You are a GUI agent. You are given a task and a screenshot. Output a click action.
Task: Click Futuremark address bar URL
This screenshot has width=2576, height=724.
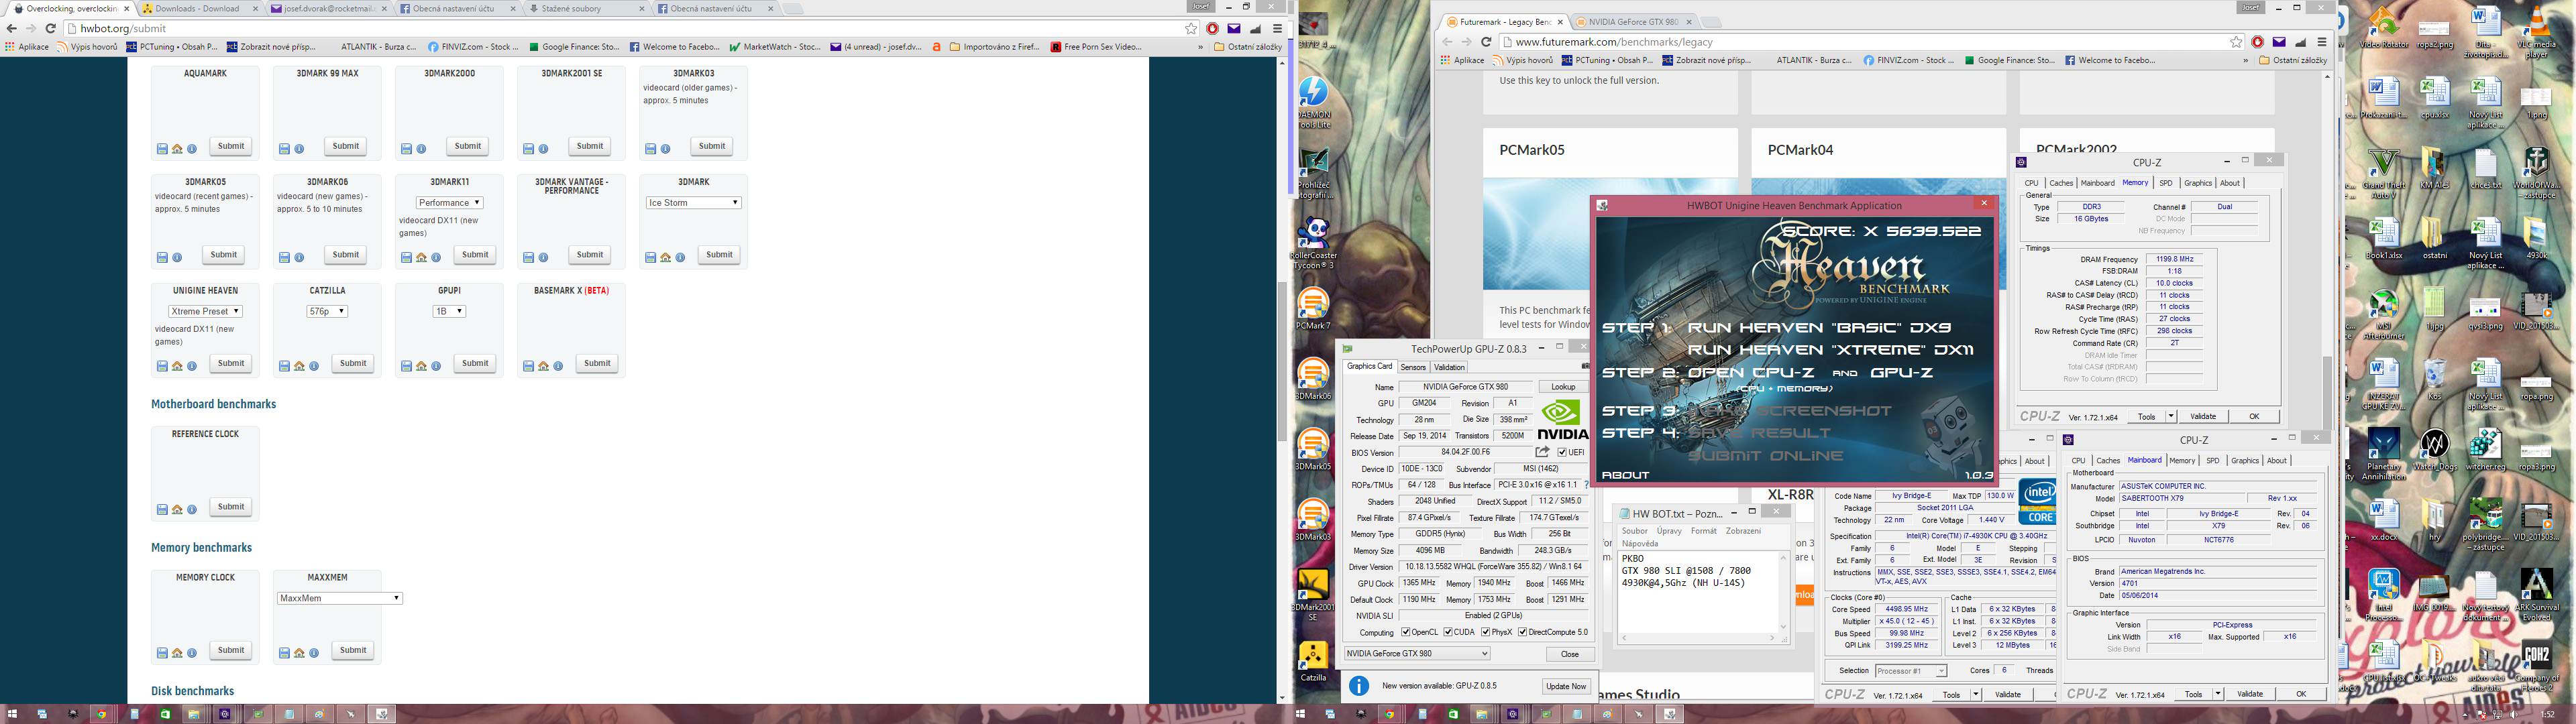pyautogui.click(x=1614, y=42)
